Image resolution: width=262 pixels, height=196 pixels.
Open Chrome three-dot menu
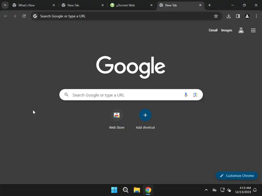click(256, 16)
